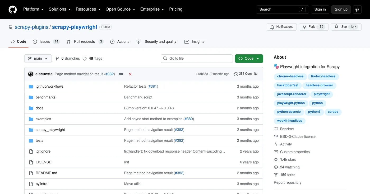Image resolution: width=370 pixels, height=194 pixels.
Task: Open the green Code dropdown button
Action: point(249,59)
